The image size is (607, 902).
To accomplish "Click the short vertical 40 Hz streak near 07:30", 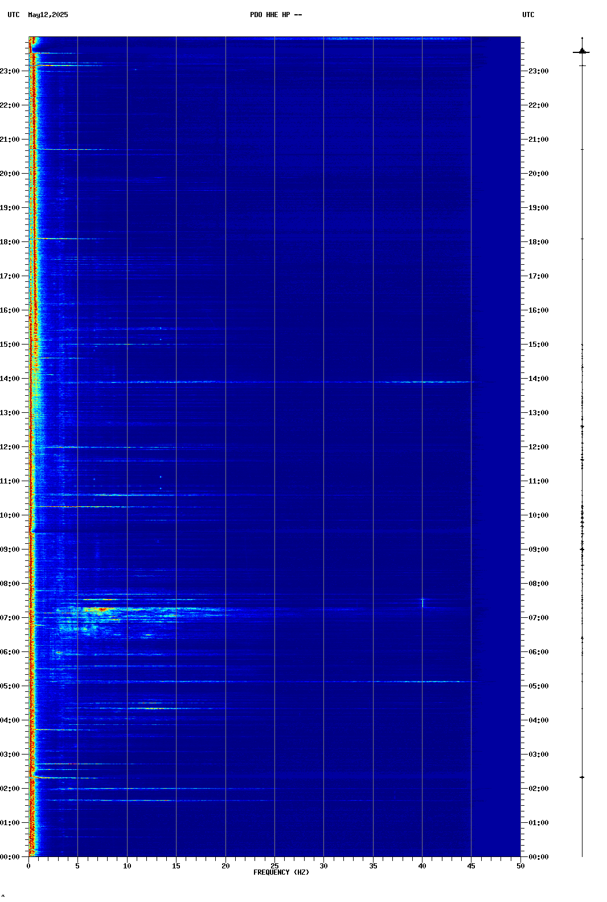I will coord(423,602).
